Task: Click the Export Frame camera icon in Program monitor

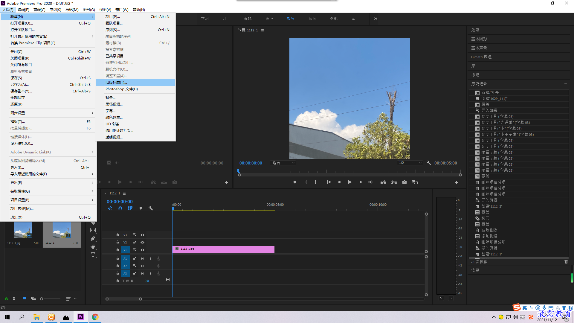Action: [x=404, y=182]
